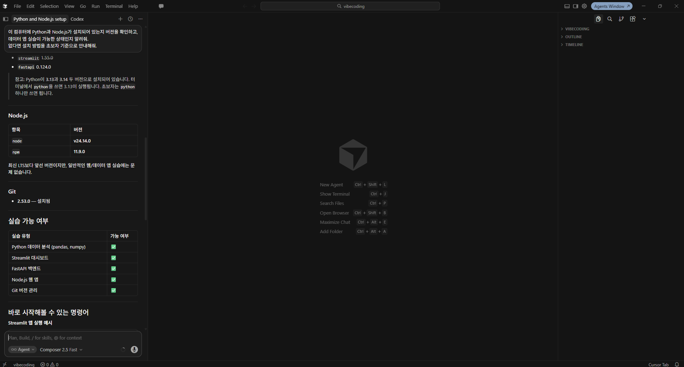Screen dimensions: 684x367
Task: Click the FastAPI 백엔드 table row label
Action: [x=26, y=268]
